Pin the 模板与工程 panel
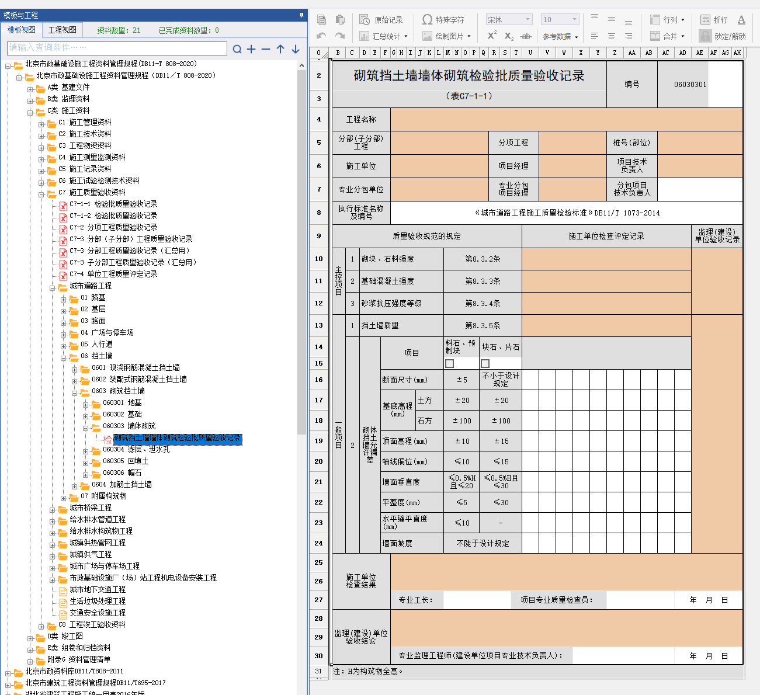 click(301, 15)
